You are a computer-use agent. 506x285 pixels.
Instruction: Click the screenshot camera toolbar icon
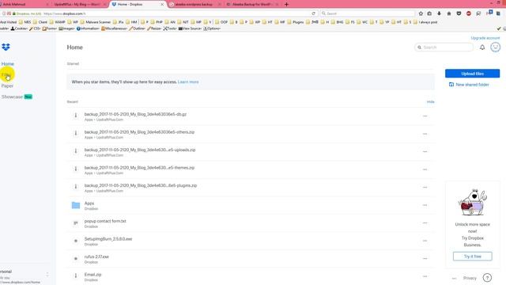429,13
